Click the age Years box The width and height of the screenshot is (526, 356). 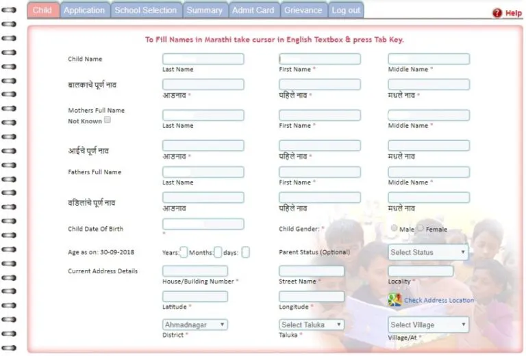[184, 252]
